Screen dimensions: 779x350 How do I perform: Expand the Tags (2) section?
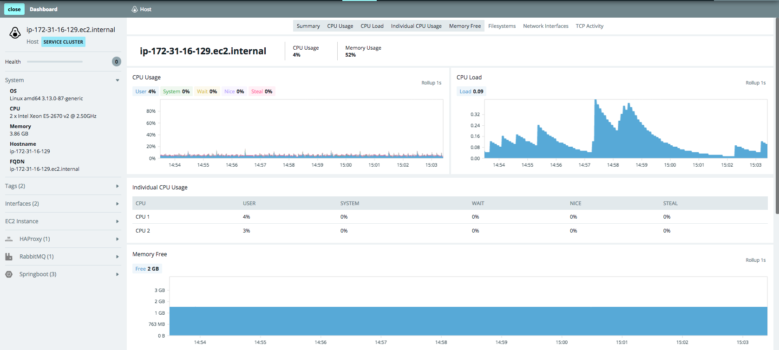(x=118, y=186)
